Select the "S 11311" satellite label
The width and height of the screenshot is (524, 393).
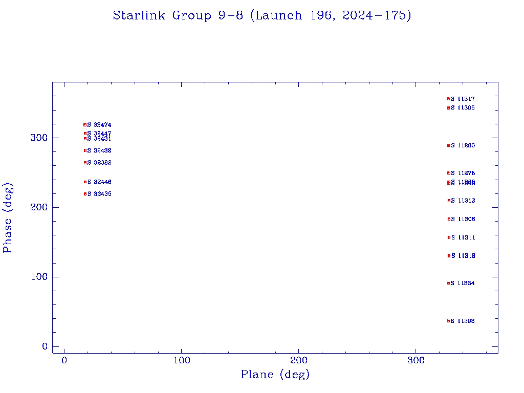[463, 237]
